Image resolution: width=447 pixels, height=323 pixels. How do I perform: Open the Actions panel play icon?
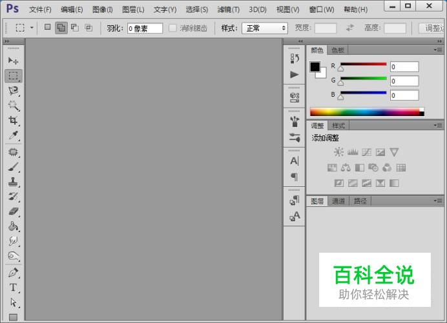click(294, 75)
